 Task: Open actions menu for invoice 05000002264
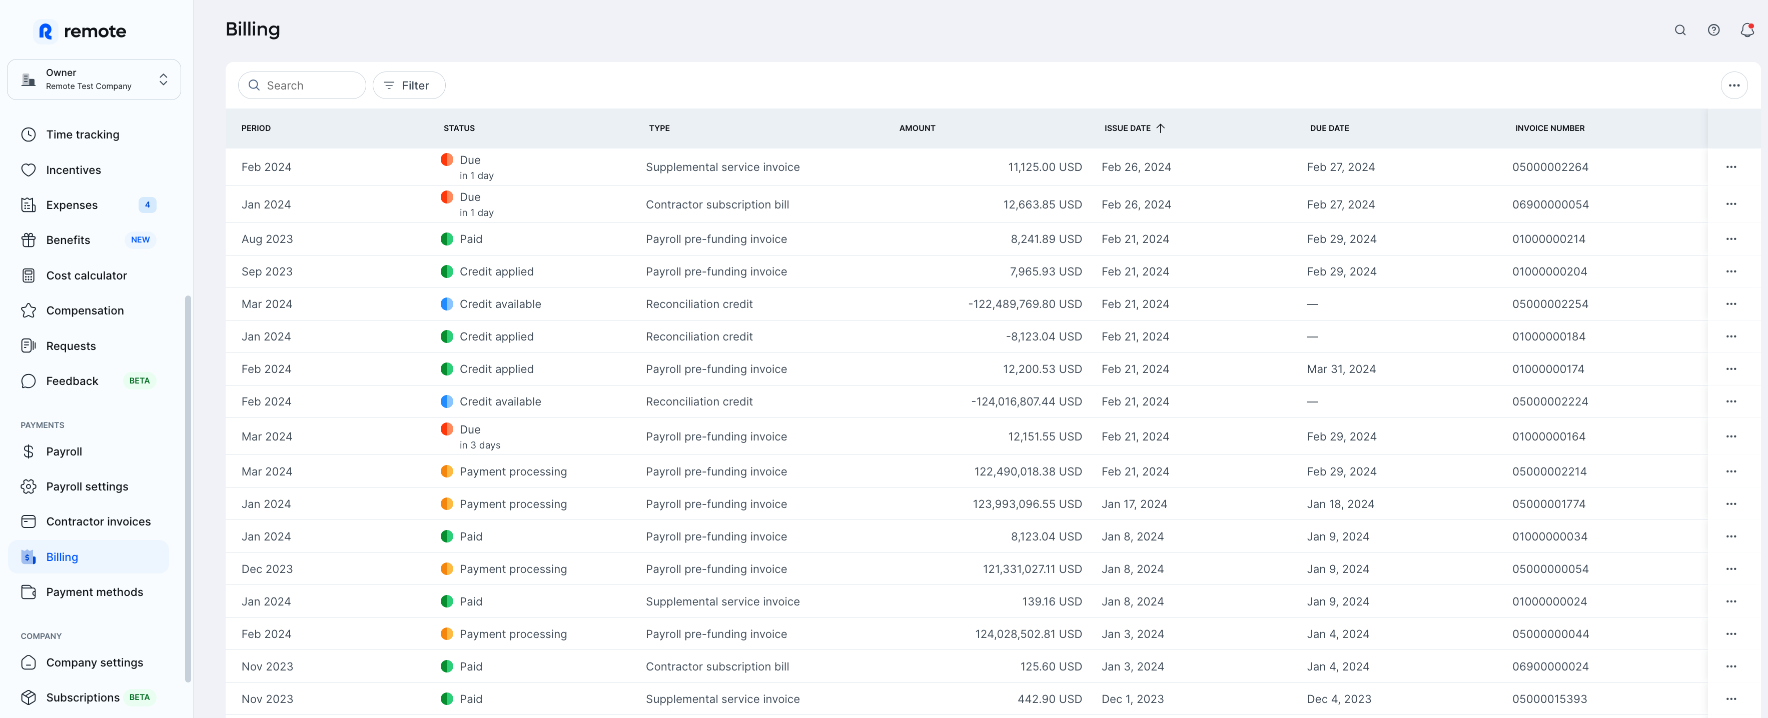(1731, 167)
